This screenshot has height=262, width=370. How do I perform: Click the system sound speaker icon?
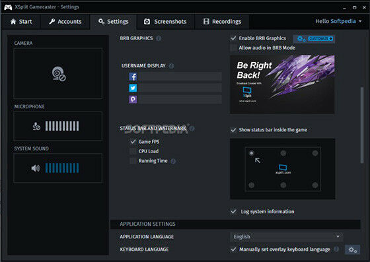[36, 168]
